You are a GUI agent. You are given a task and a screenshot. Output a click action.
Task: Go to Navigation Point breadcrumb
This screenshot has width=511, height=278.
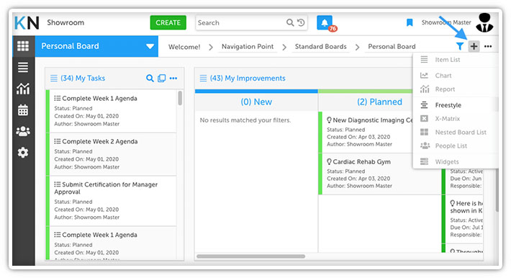248,47
